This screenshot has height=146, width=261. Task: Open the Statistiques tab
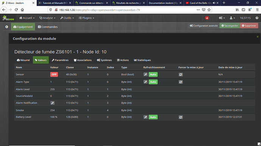tap(142, 60)
